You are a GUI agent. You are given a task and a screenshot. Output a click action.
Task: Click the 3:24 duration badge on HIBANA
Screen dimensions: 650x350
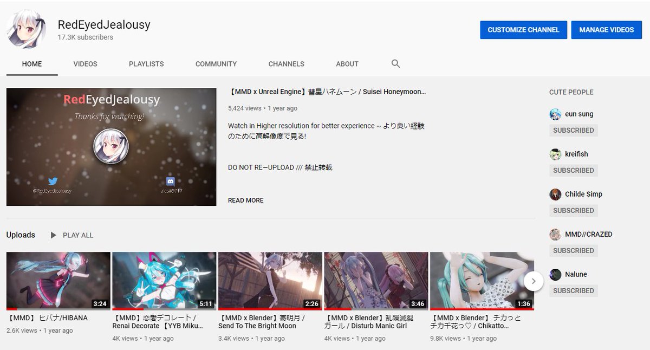coord(100,303)
